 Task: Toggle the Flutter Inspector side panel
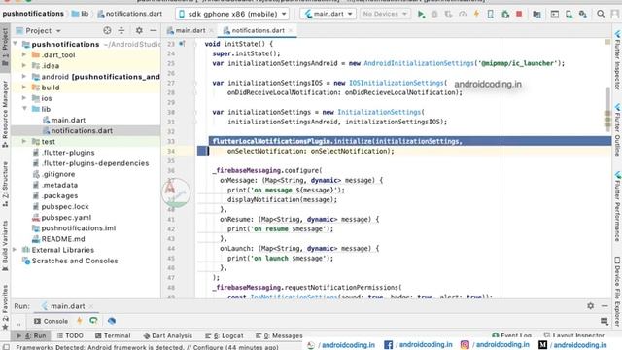tap(617, 60)
